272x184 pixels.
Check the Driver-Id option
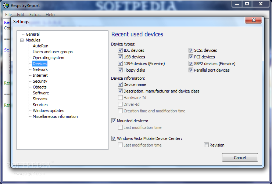[x=120, y=104]
